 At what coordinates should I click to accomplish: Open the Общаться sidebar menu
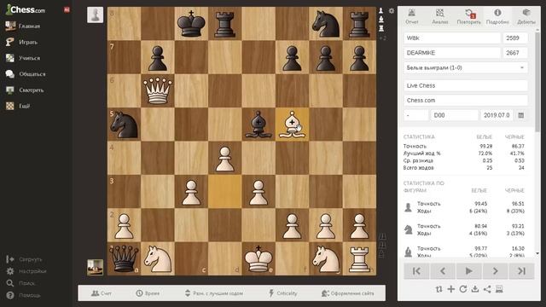[x=26, y=74]
